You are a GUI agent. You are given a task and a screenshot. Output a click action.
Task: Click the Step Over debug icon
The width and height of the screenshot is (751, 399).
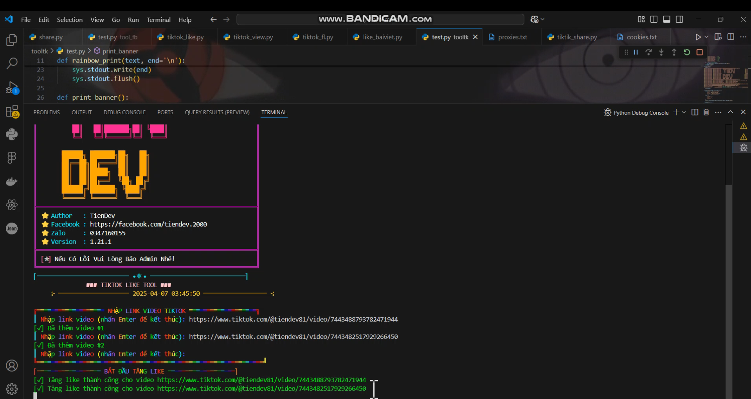coord(648,52)
